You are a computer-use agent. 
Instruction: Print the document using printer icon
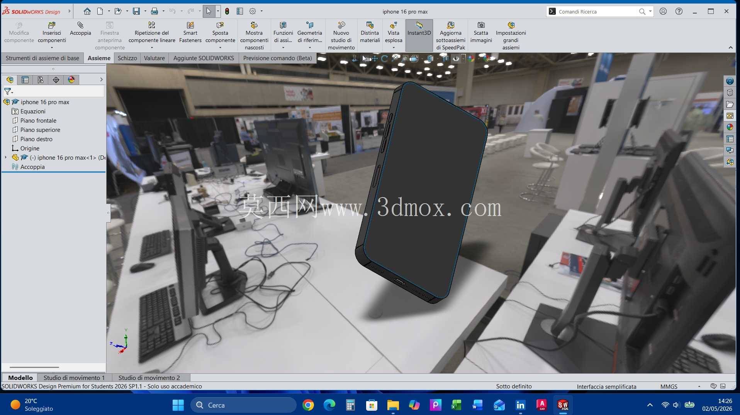pos(154,11)
